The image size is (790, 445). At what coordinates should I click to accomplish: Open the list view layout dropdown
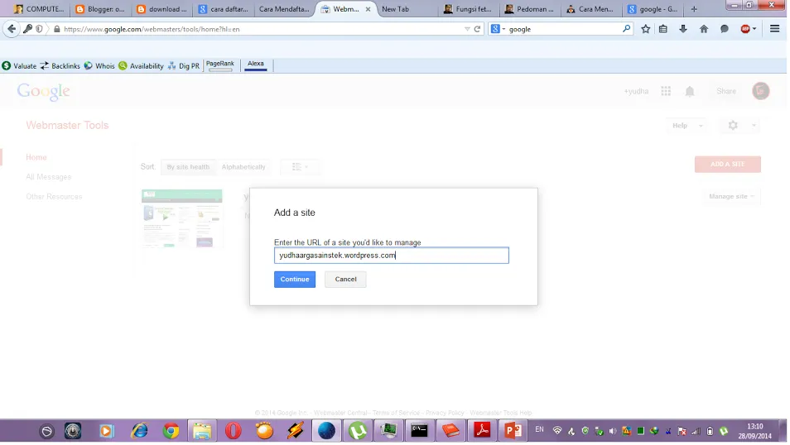(299, 167)
